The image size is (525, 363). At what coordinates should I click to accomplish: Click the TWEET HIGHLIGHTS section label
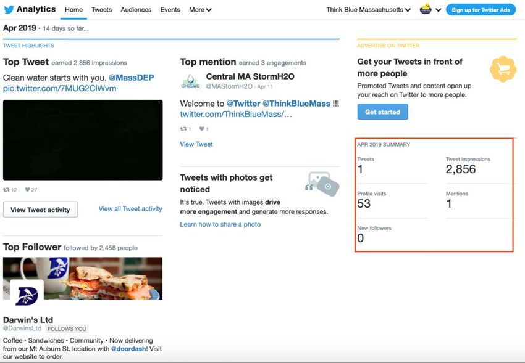pyautogui.click(x=28, y=46)
